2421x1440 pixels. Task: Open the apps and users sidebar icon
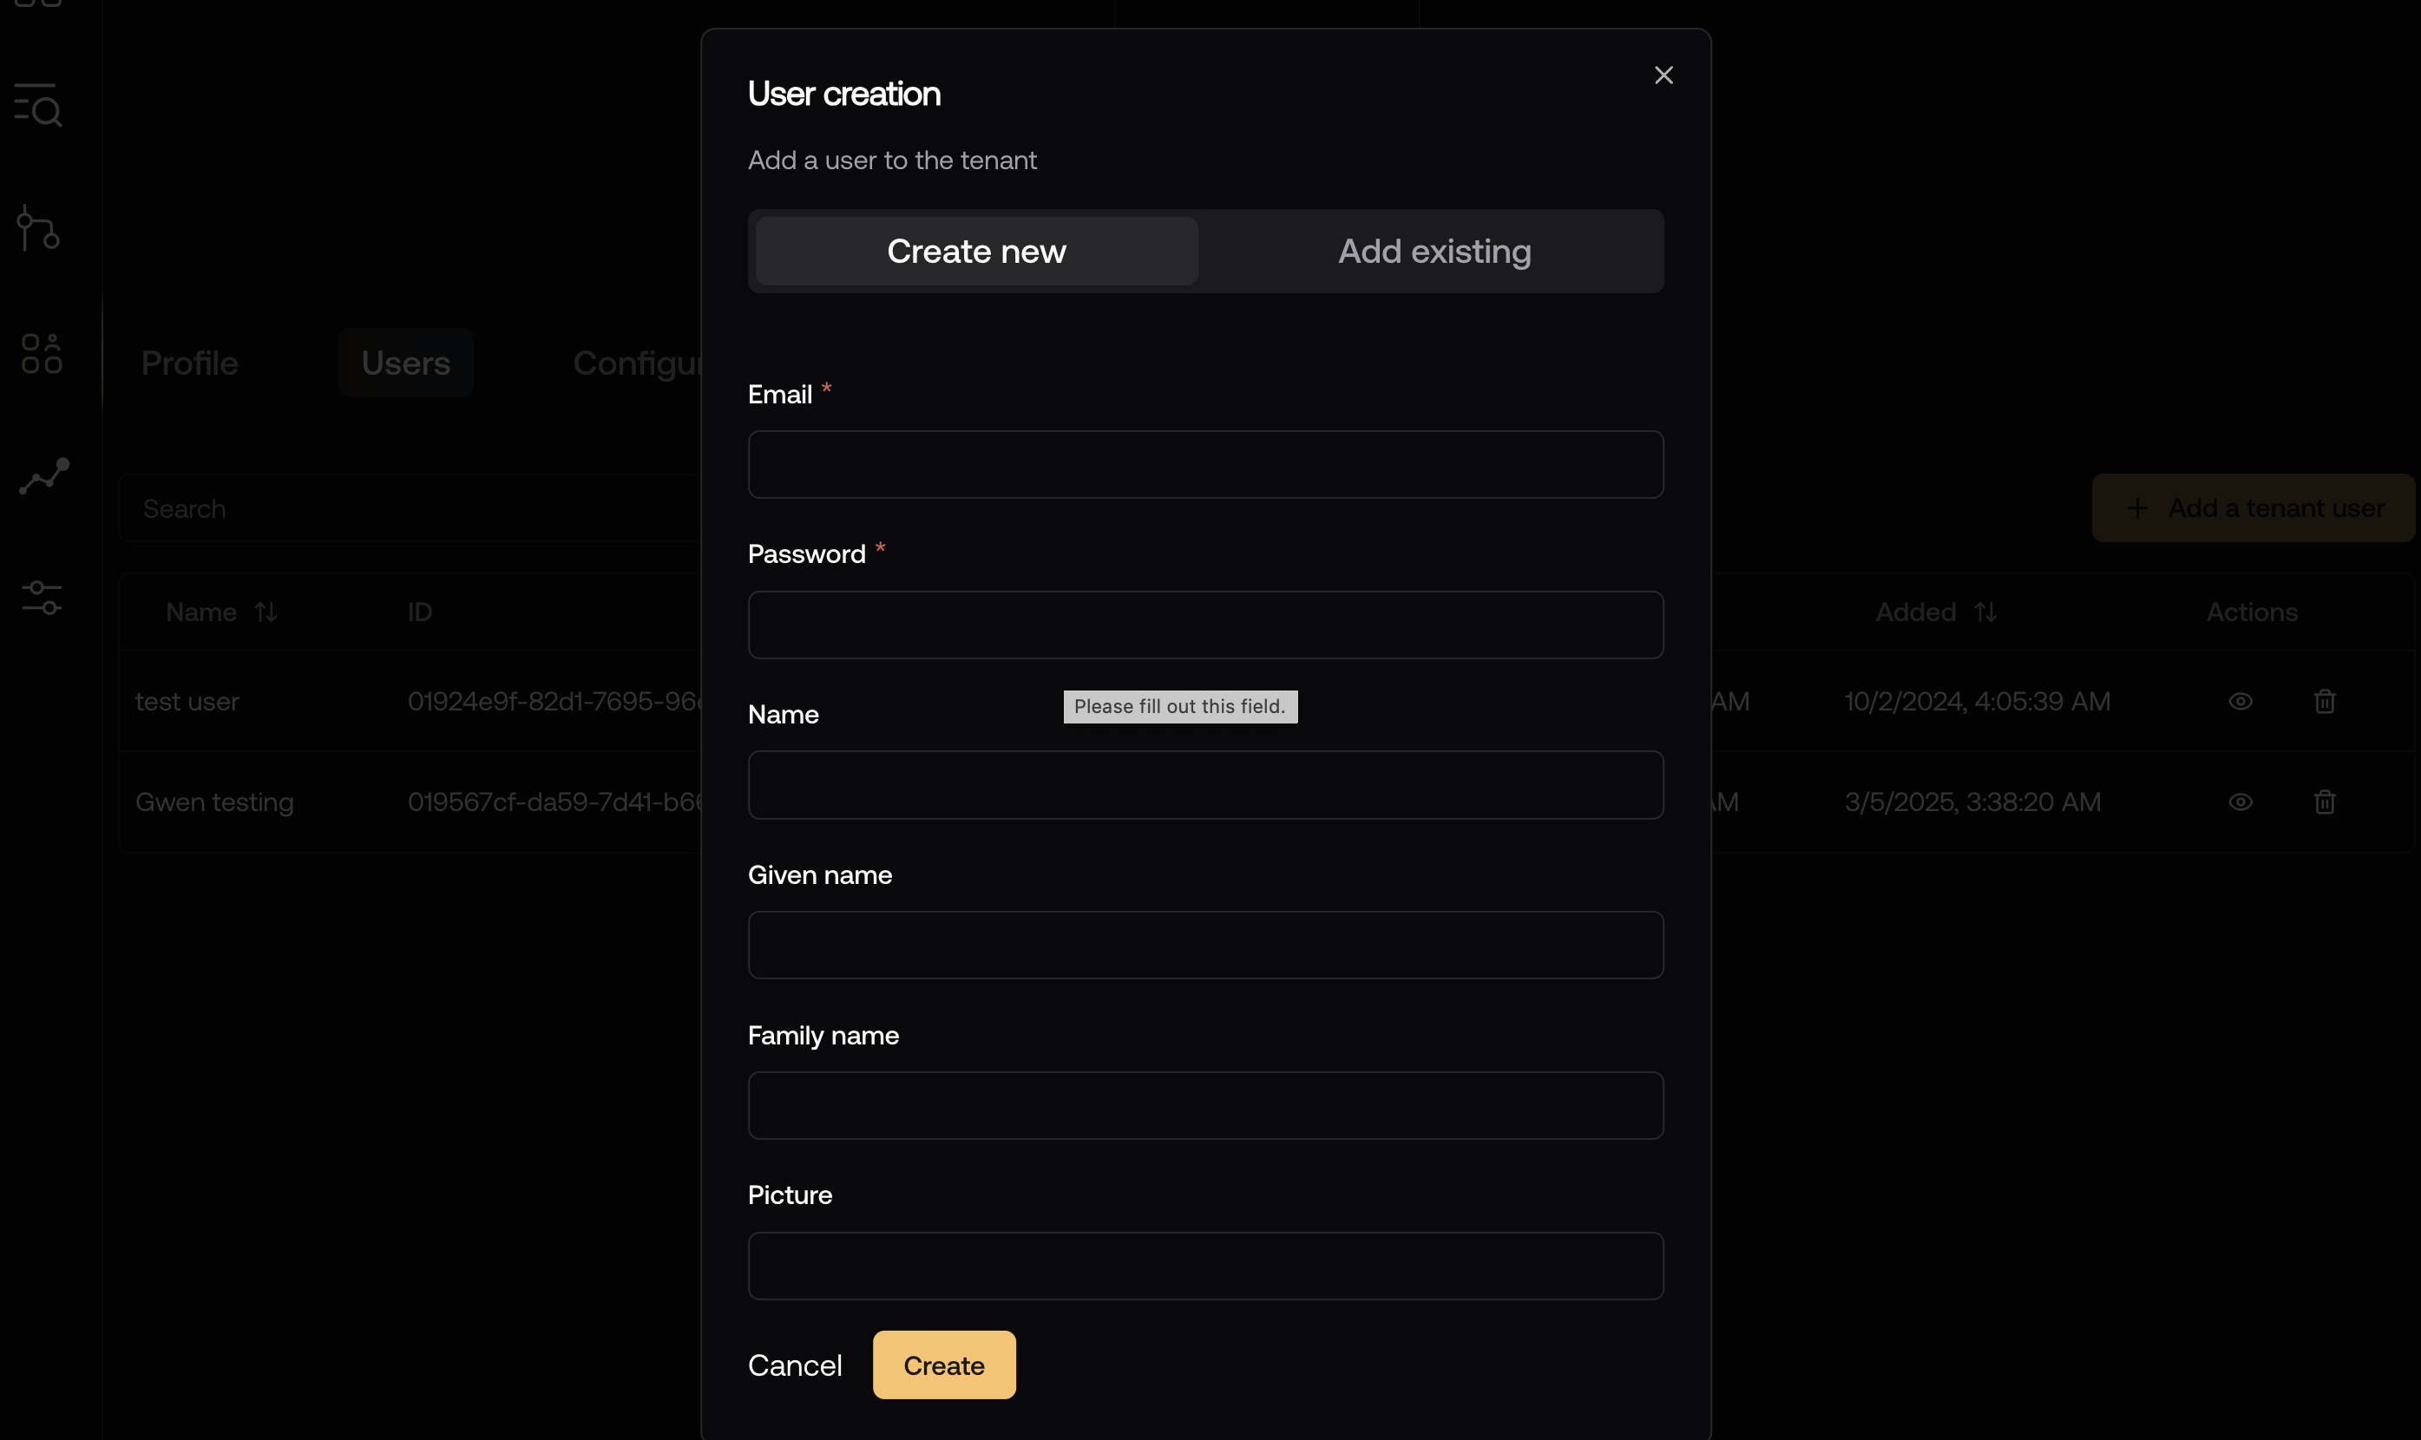point(42,353)
